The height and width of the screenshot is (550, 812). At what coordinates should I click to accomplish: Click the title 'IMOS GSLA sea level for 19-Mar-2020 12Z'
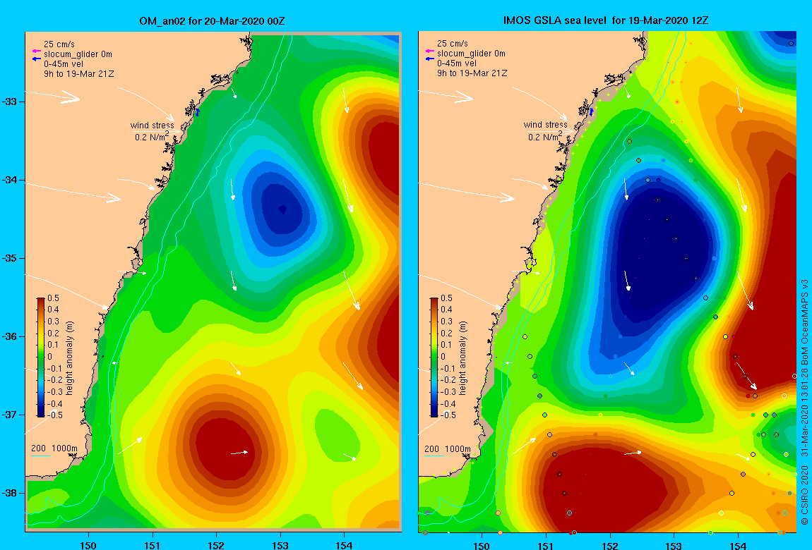tap(606, 20)
